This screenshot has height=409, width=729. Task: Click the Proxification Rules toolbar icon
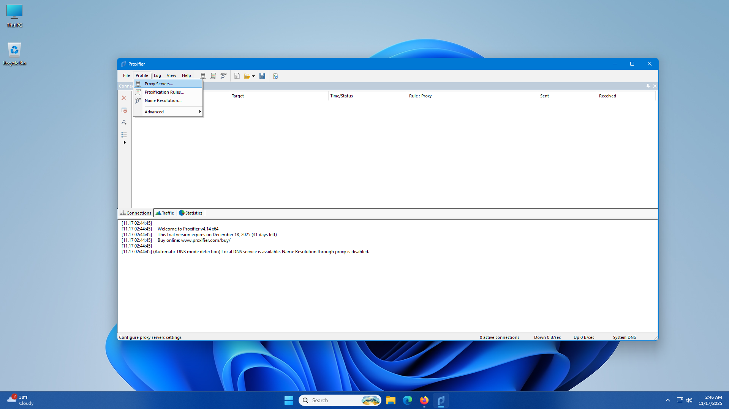(x=213, y=76)
